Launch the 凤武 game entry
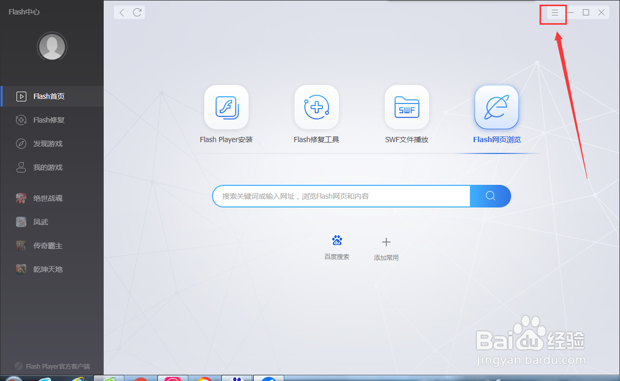 pyautogui.click(x=52, y=222)
